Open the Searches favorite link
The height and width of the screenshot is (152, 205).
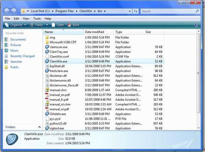16,62
